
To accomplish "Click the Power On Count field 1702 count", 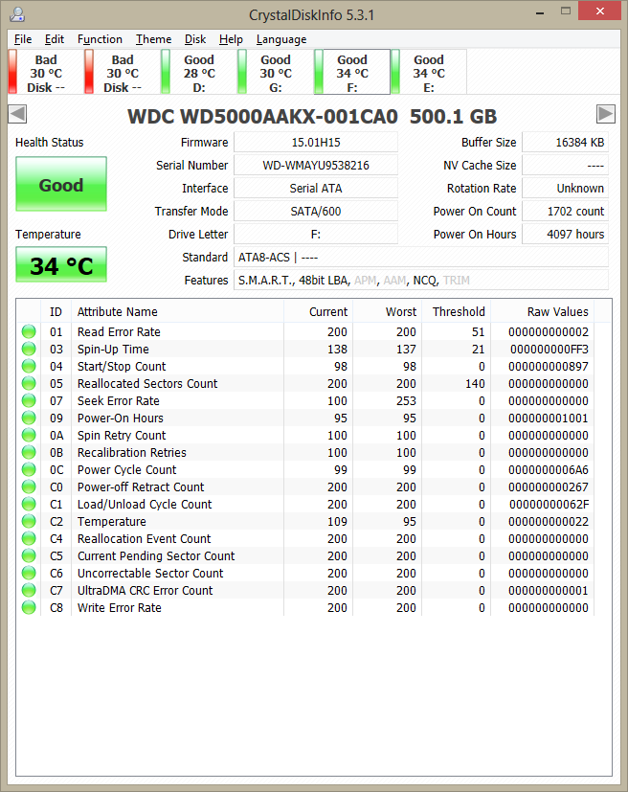I will 565,211.
